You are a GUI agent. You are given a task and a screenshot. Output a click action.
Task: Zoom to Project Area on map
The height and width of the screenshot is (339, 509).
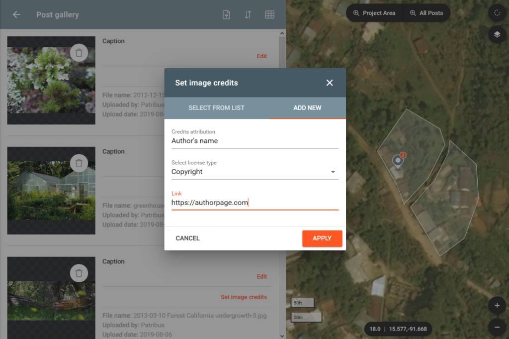[374, 13]
